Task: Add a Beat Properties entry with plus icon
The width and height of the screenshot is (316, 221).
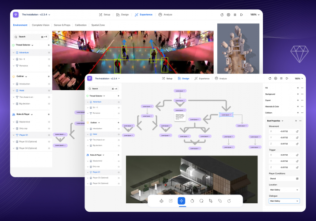Action: (x=296, y=121)
